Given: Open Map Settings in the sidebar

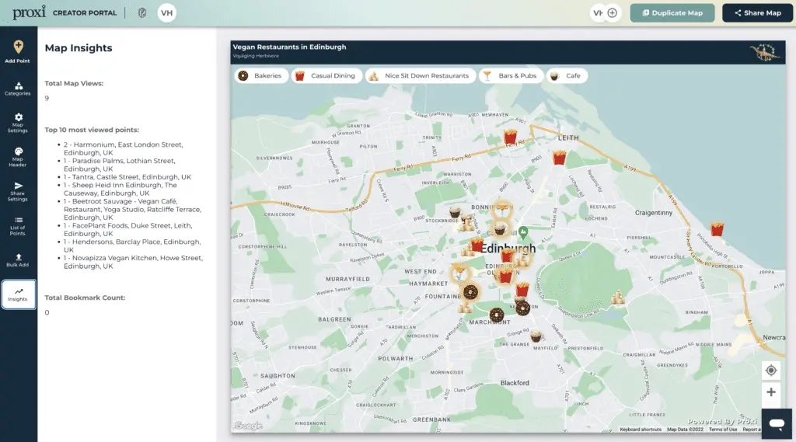Looking at the screenshot, I should click(18, 123).
